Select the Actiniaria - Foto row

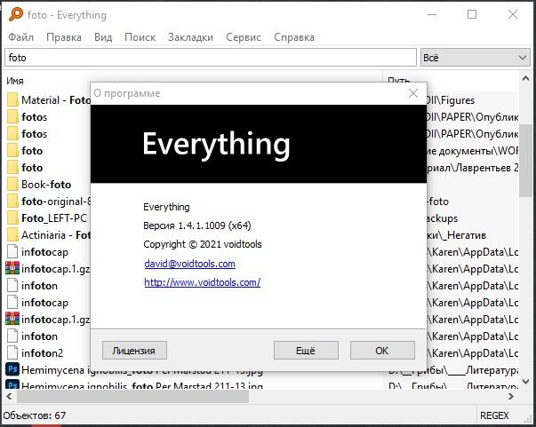pos(56,235)
